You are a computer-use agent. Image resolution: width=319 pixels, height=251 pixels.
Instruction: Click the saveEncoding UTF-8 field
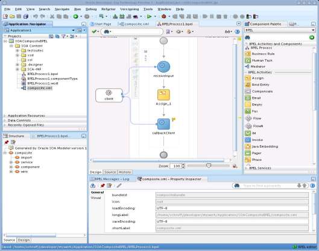coord(232,221)
